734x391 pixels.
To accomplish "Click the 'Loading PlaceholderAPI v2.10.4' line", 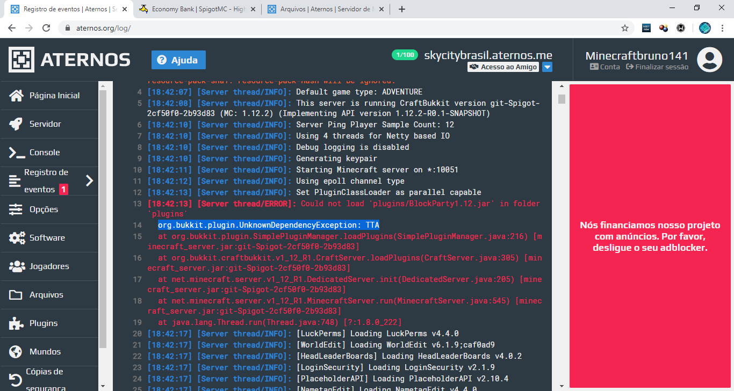I will [328, 379].
